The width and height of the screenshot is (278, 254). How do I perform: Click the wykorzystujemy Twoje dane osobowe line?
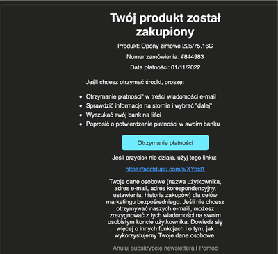[165, 236]
